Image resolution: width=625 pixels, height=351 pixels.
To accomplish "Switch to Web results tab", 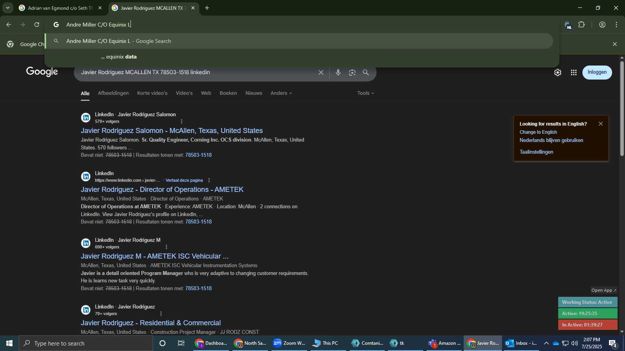I will [x=206, y=93].
